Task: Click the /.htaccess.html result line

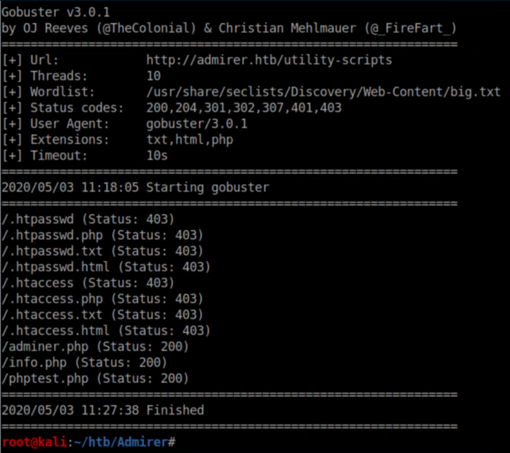Action: click(x=106, y=331)
